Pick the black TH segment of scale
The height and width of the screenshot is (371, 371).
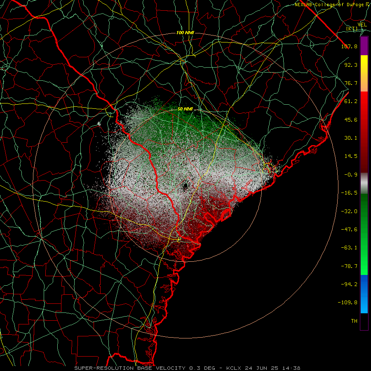click(364, 322)
